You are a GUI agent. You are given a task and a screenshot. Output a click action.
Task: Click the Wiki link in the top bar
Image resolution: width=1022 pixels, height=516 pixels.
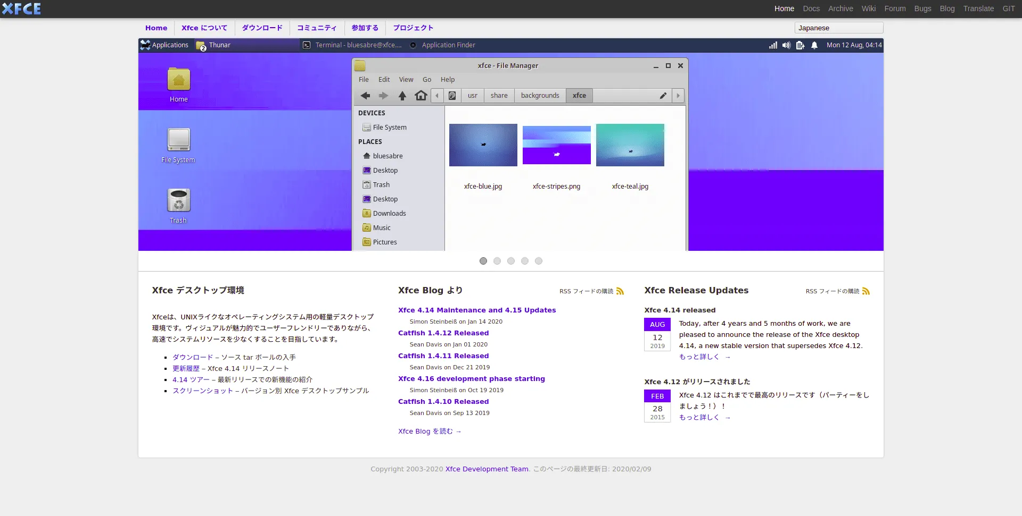pos(869,9)
